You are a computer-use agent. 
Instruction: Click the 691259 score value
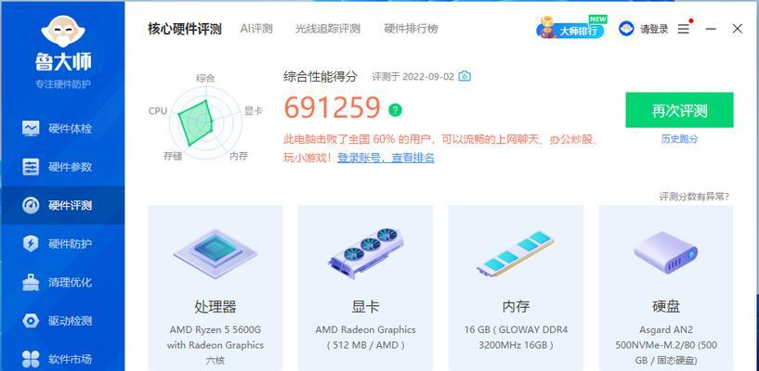point(332,108)
